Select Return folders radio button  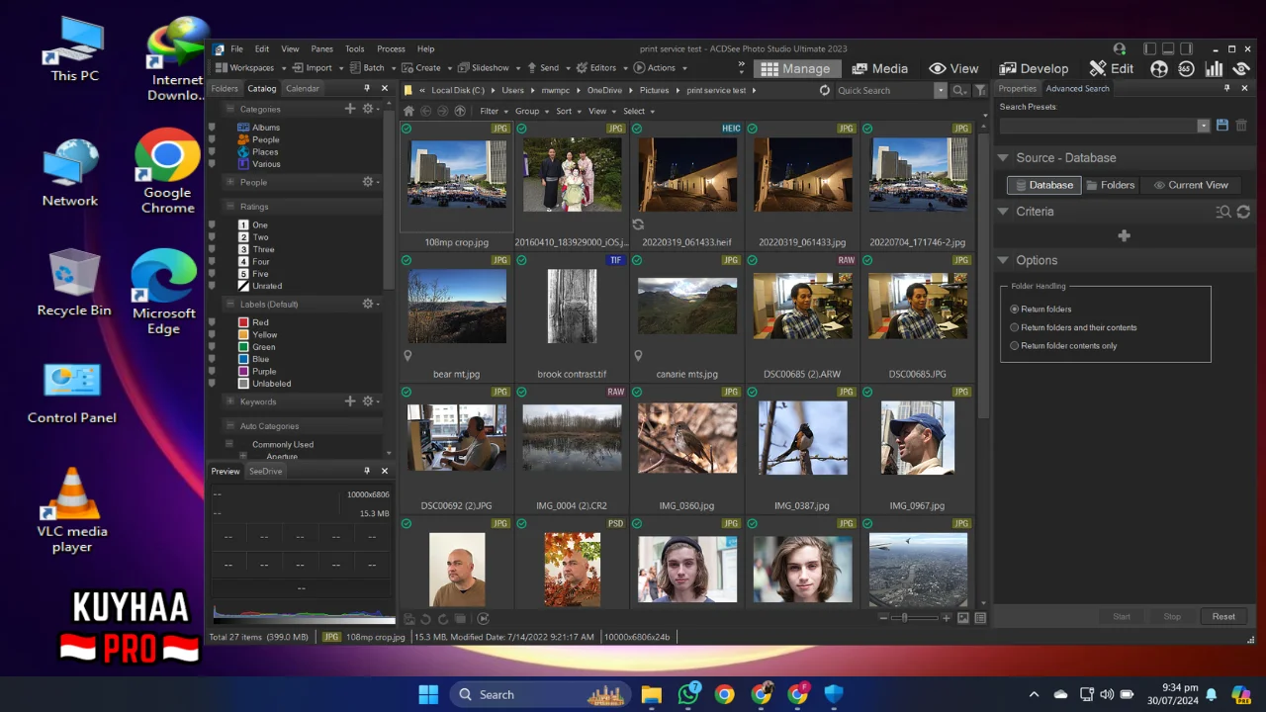pos(1015,310)
